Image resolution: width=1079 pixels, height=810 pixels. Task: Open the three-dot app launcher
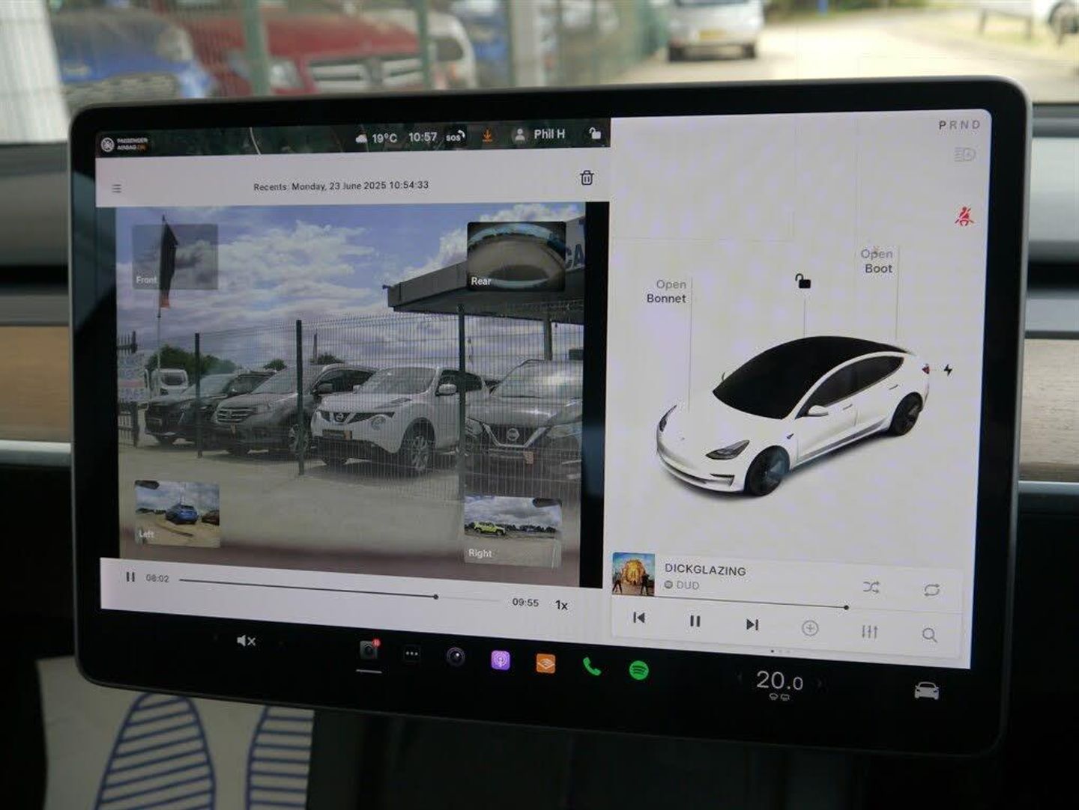point(411,654)
